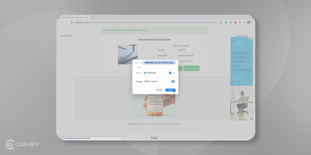Click the green circular extension icon
This screenshot has width=311, height=155.
pyautogui.click(x=231, y=22)
